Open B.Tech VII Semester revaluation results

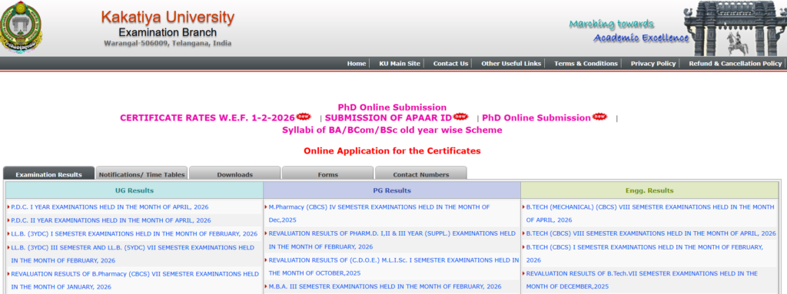[x=642, y=280]
